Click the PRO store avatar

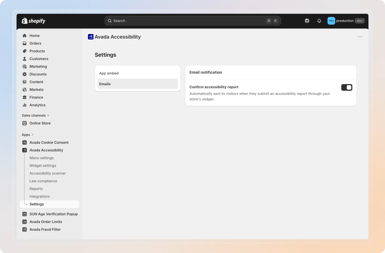[331, 21]
